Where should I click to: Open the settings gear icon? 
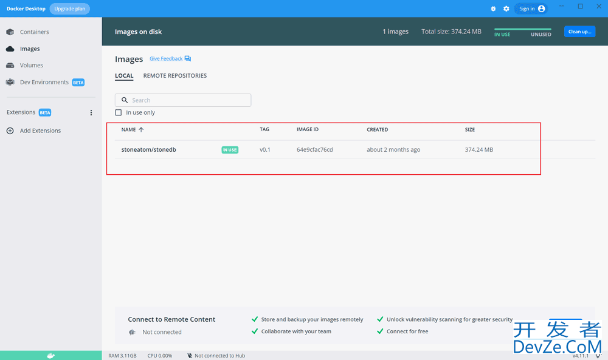pyautogui.click(x=506, y=8)
